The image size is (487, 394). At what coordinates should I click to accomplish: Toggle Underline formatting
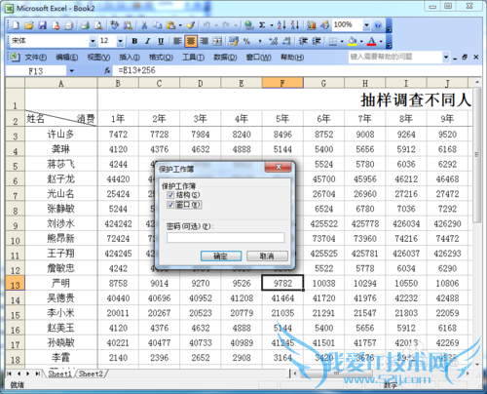click(161, 41)
